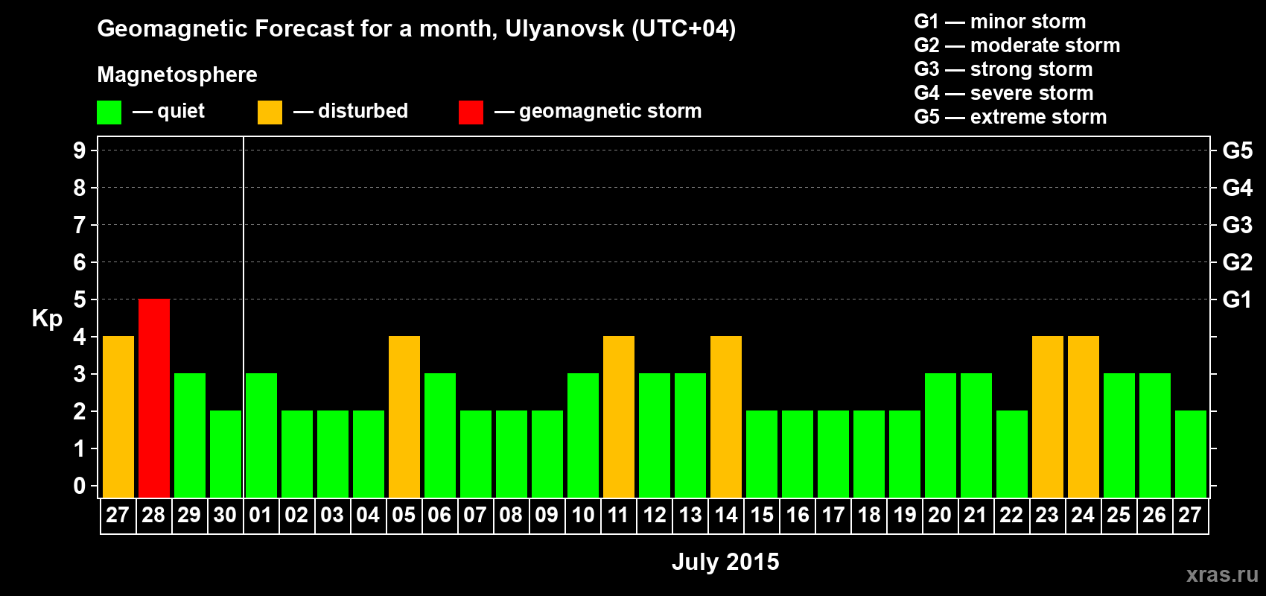
Task: Click the green bar for July 03
Action: coord(333,454)
